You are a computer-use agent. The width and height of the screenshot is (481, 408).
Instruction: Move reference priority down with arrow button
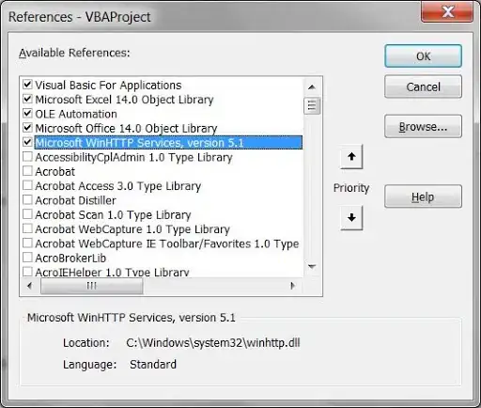(x=351, y=218)
